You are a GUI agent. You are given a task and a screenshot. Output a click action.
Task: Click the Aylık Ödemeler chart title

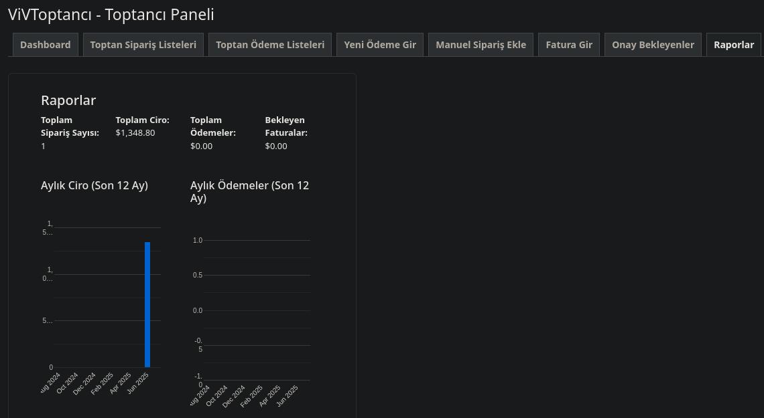249,191
